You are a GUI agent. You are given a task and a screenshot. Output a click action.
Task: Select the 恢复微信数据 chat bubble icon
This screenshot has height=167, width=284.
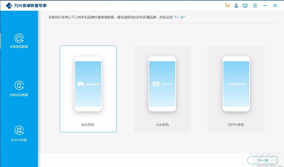click(19, 38)
